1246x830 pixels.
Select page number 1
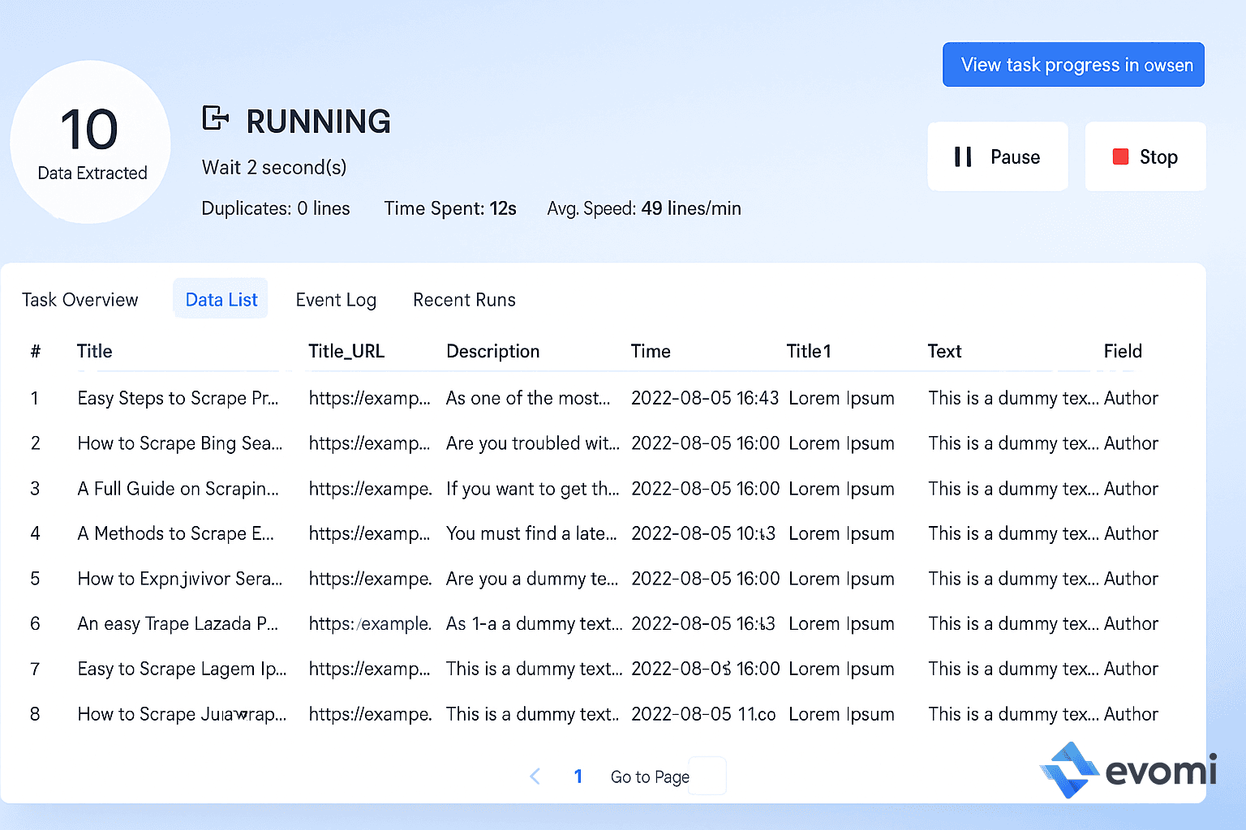point(578,777)
